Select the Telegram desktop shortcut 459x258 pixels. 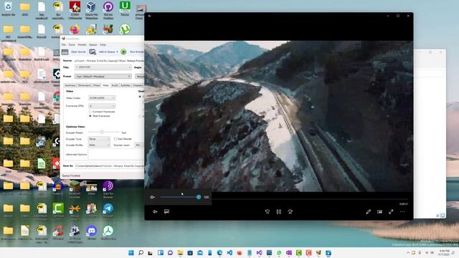pyautogui.click(x=108, y=211)
